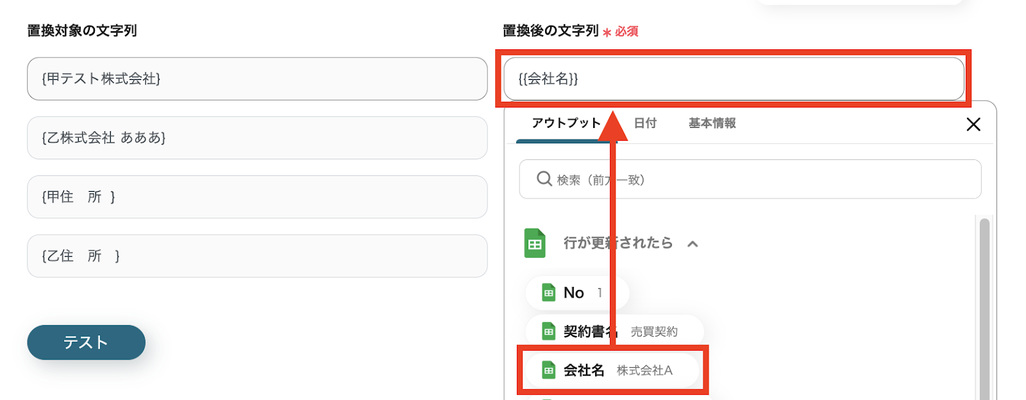Click the {{会社名}} replacement text field
The width and height of the screenshot is (1026, 400).
pyautogui.click(x=734, y=79)
